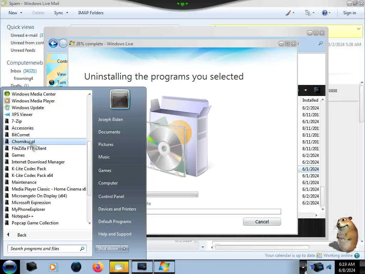Expand the Accessories folder
The image size is (365, 274).
pos(22,128)
